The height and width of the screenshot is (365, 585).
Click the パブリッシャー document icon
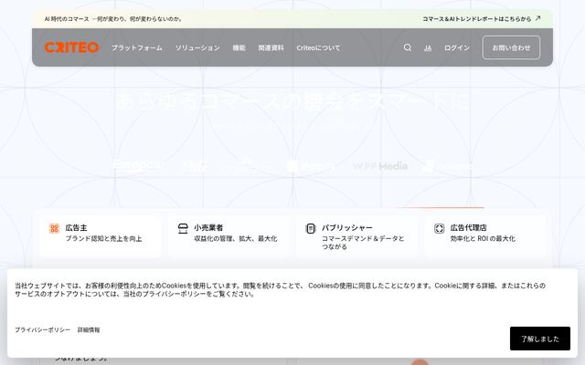(x=311, y=228)
